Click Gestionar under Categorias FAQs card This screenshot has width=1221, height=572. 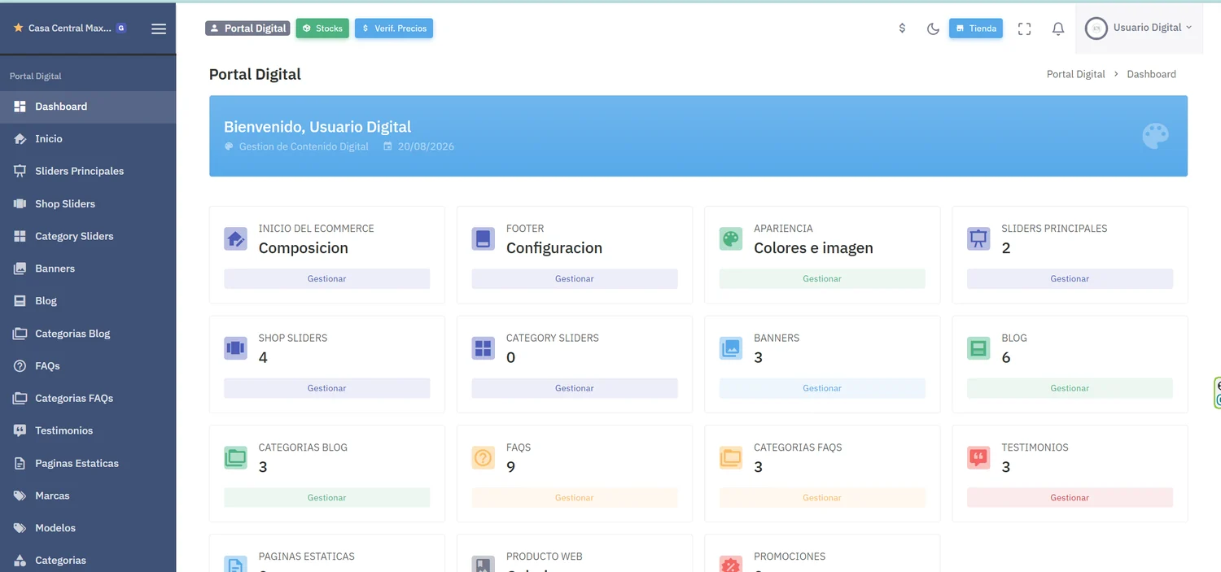pos(822,498)
